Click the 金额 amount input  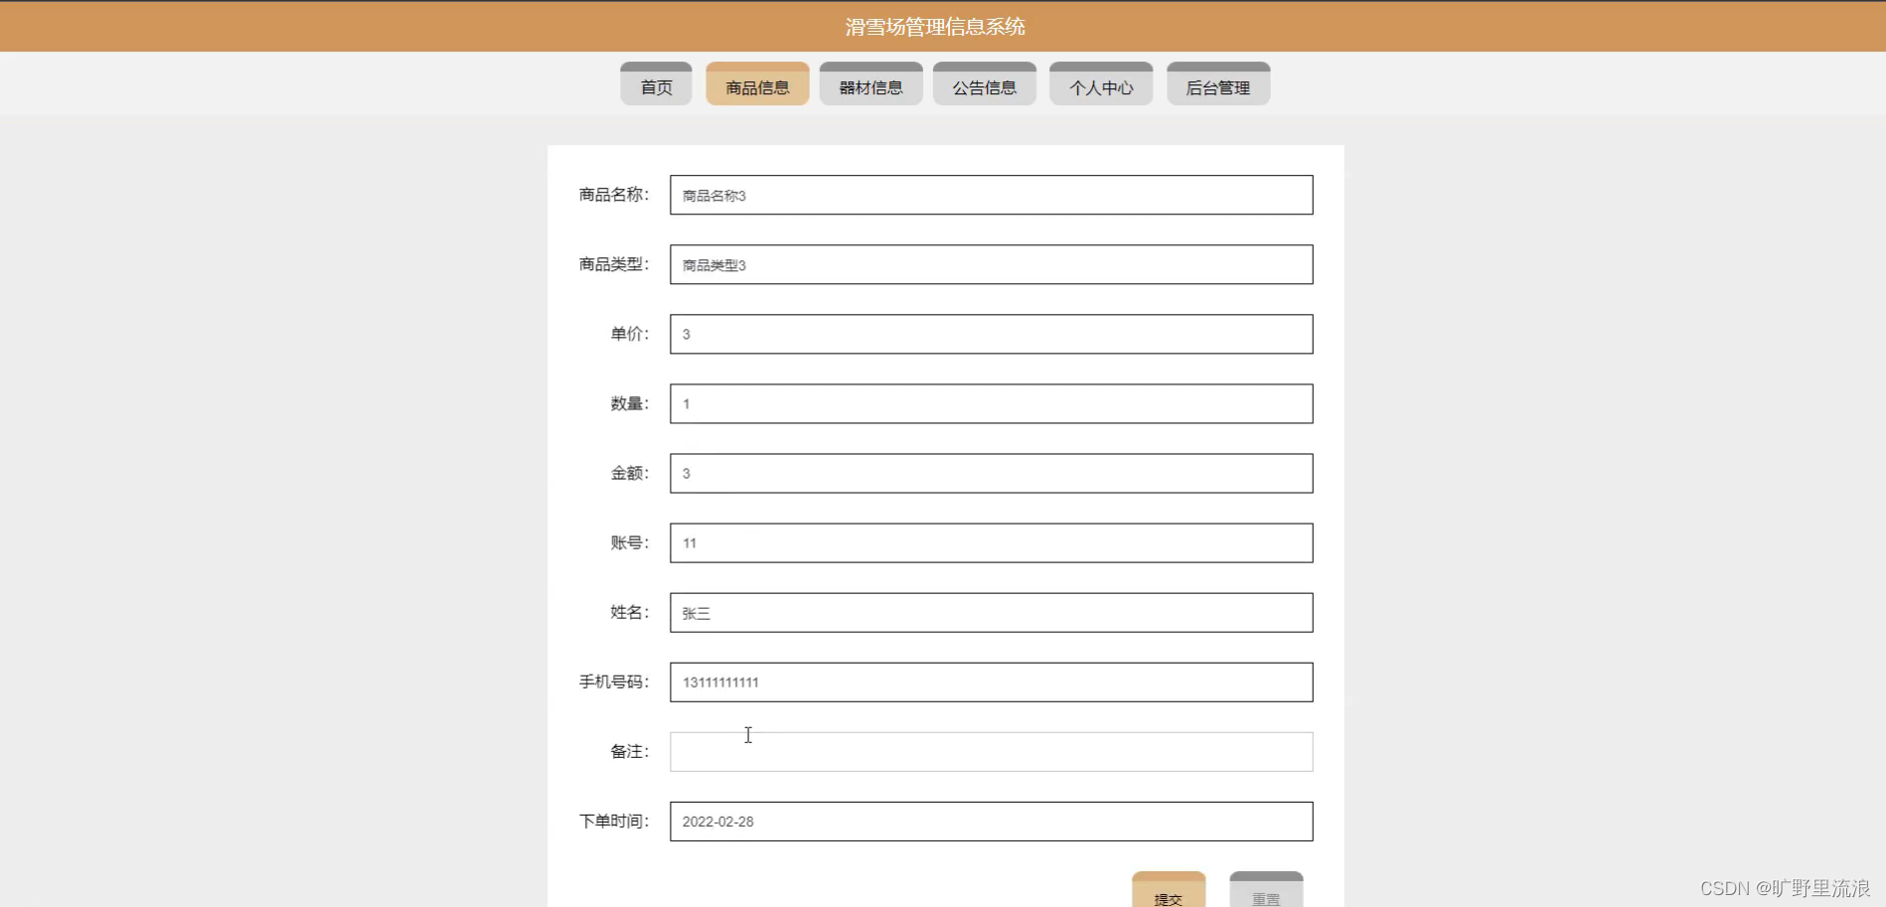pos(990,473)
